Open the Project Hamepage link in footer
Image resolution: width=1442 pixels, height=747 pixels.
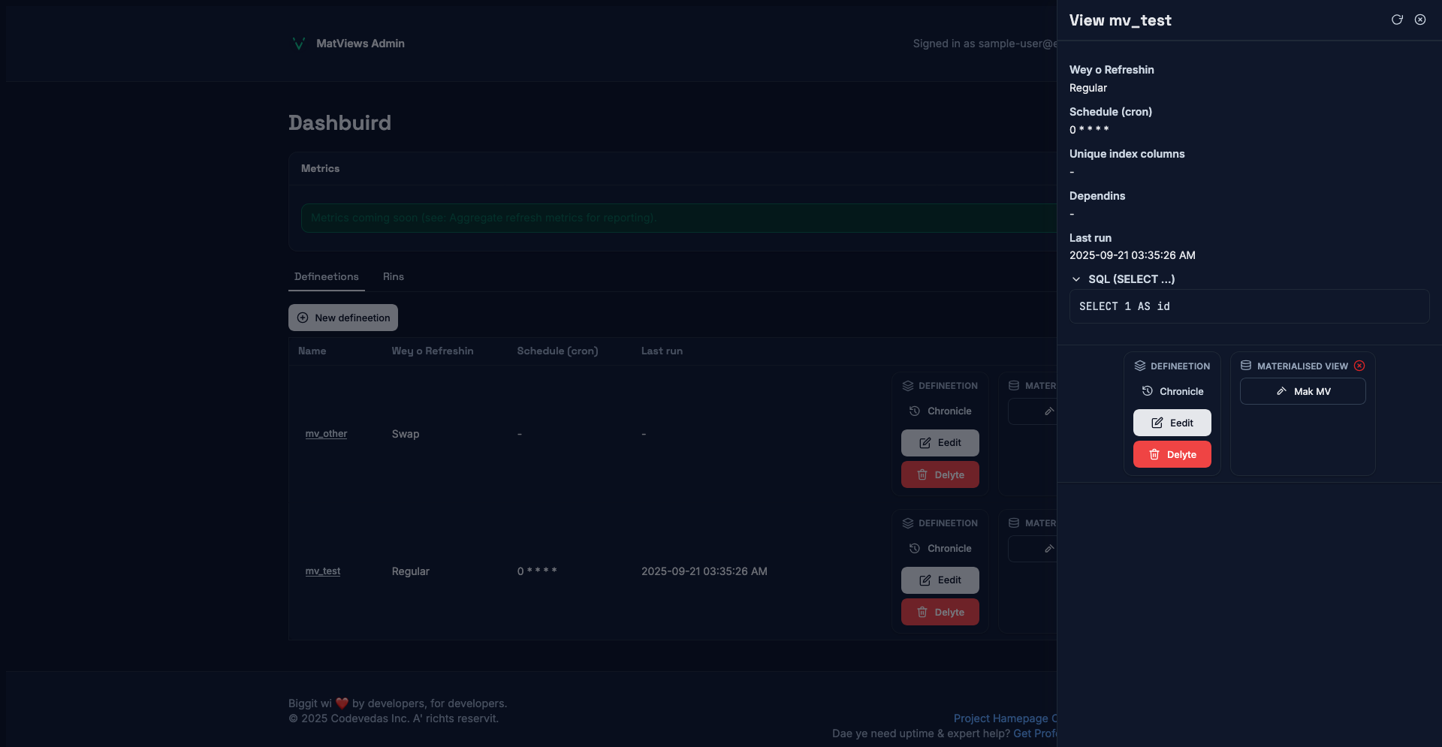pos(1000,718)
